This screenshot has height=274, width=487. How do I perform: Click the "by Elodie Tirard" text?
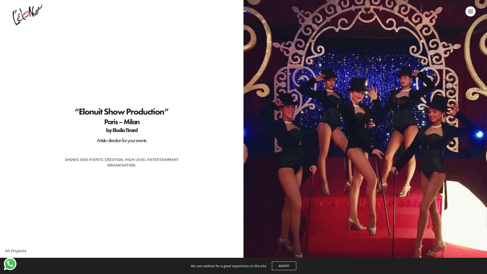(x=122, y=130)
